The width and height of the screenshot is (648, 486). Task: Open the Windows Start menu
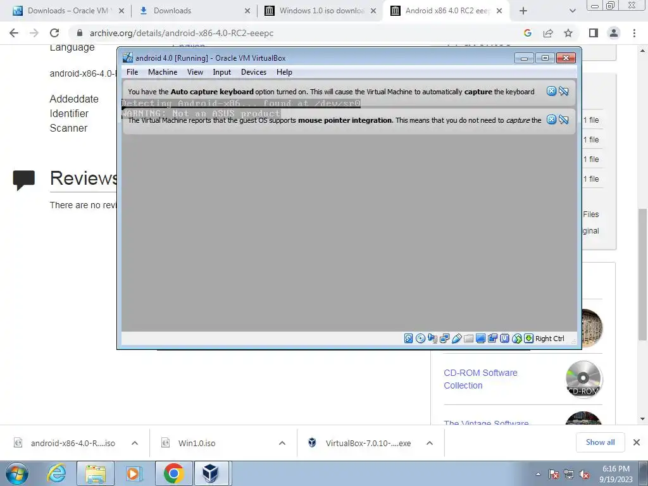[x=16, y=473]
